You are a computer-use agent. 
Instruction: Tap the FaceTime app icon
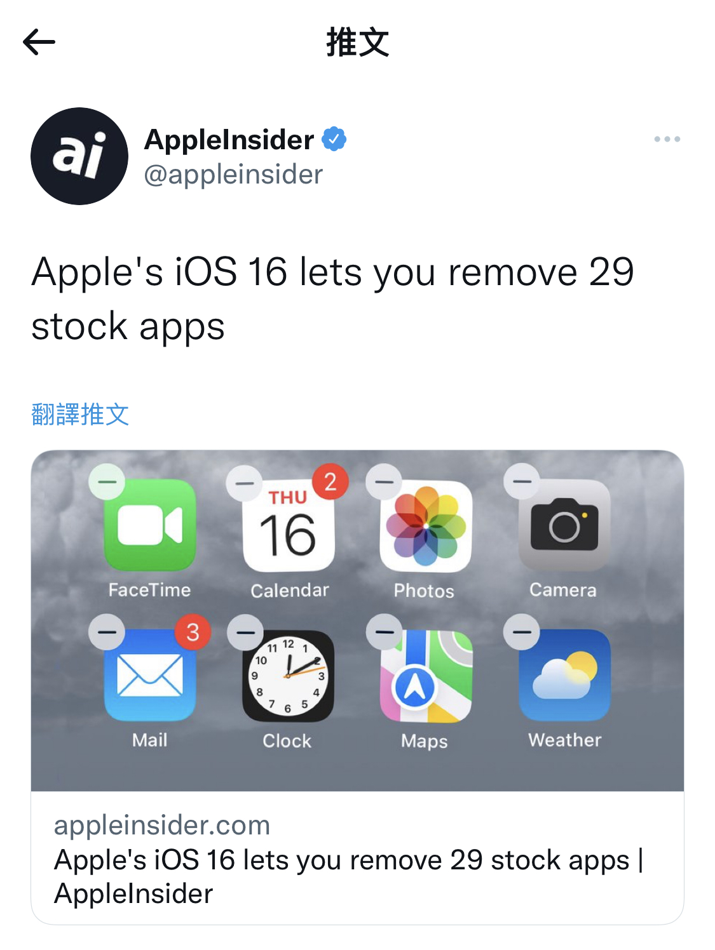[150, 525]
